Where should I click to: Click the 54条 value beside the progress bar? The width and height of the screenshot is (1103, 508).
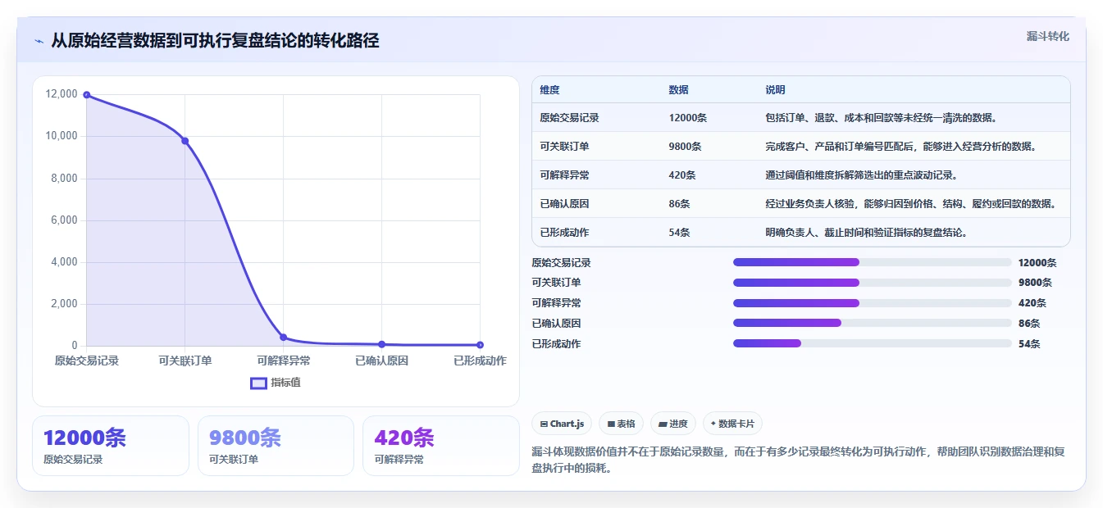click(x=1029, y=343)
